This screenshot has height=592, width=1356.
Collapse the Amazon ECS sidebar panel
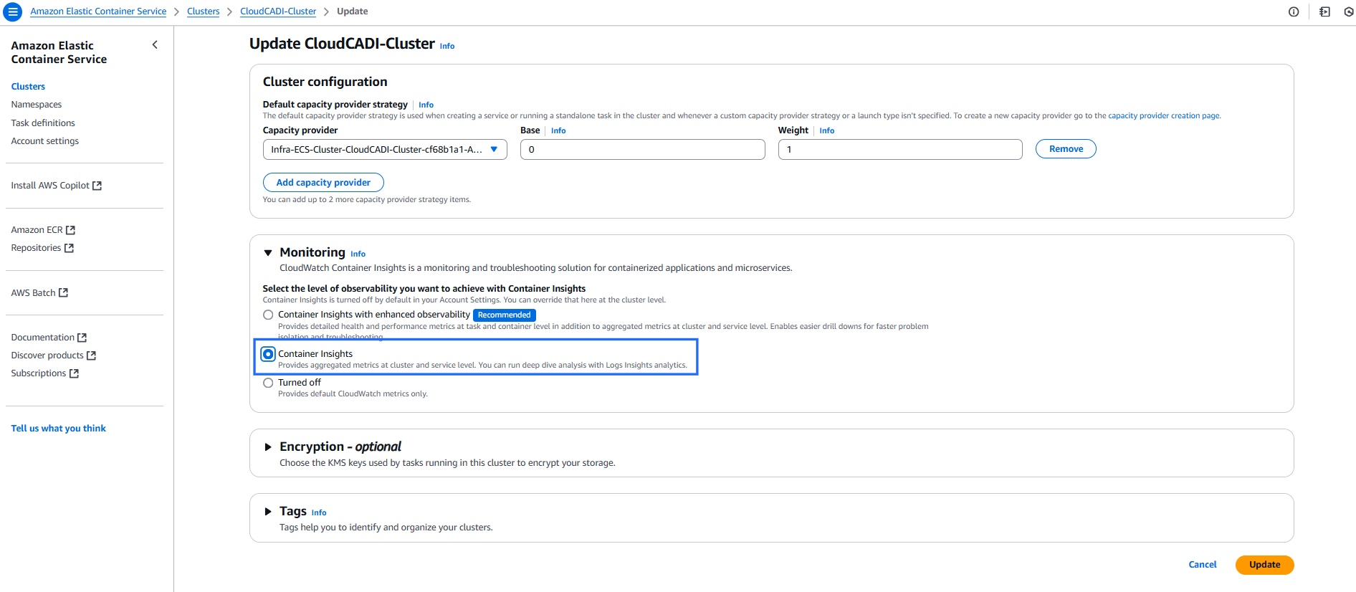pos(155,45)
